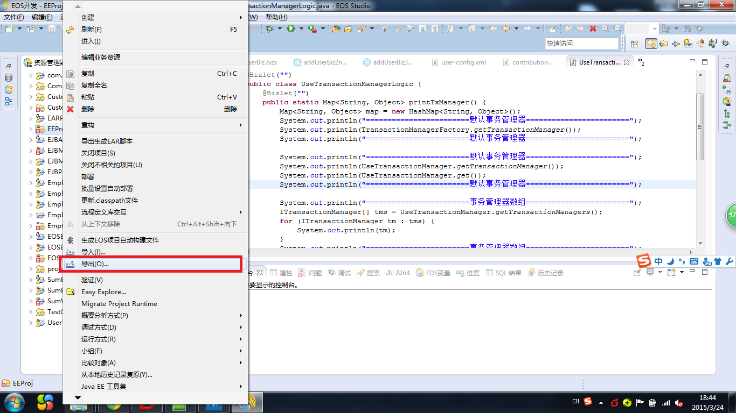This screenshot has width=736, height=413.
Task: Switch to user-config.xml editor tab
Action: pyautogui.click(x=459, y=62)
